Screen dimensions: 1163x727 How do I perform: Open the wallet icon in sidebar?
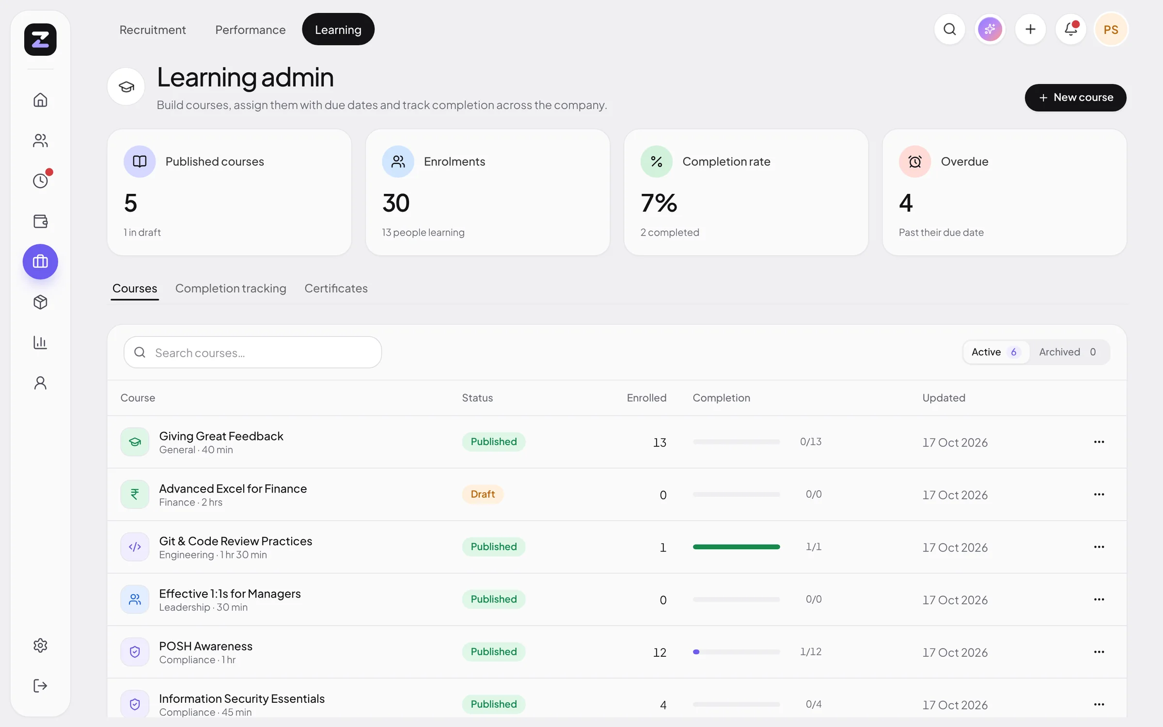[40, 221]
